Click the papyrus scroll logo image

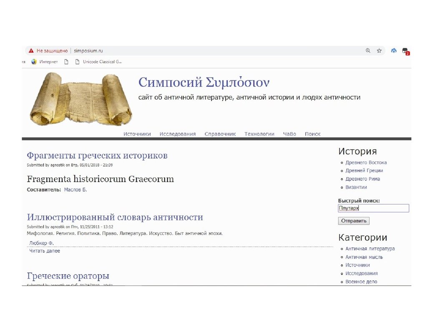80,98
